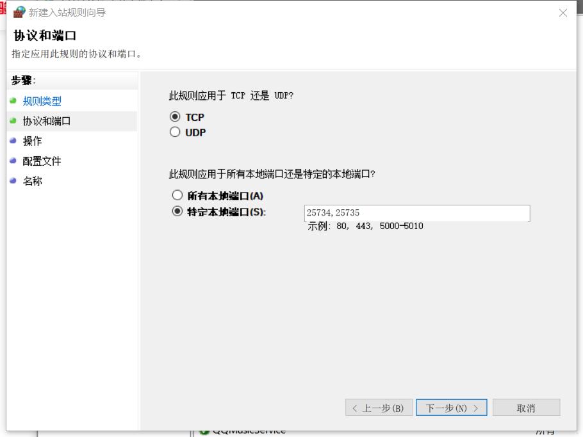The width and height of the screenshot is (583, 437).
Task: Proceed with 下一步(N) button
Action: [451, 408]
